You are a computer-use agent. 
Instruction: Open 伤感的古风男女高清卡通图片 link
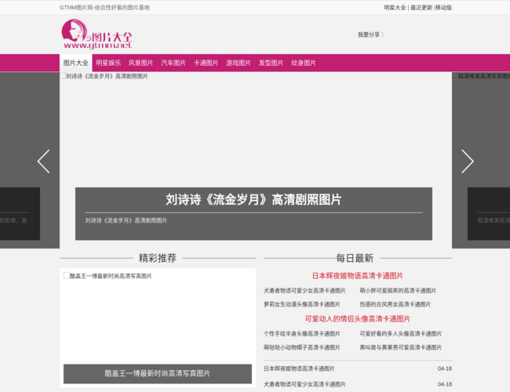click(395, 304)
